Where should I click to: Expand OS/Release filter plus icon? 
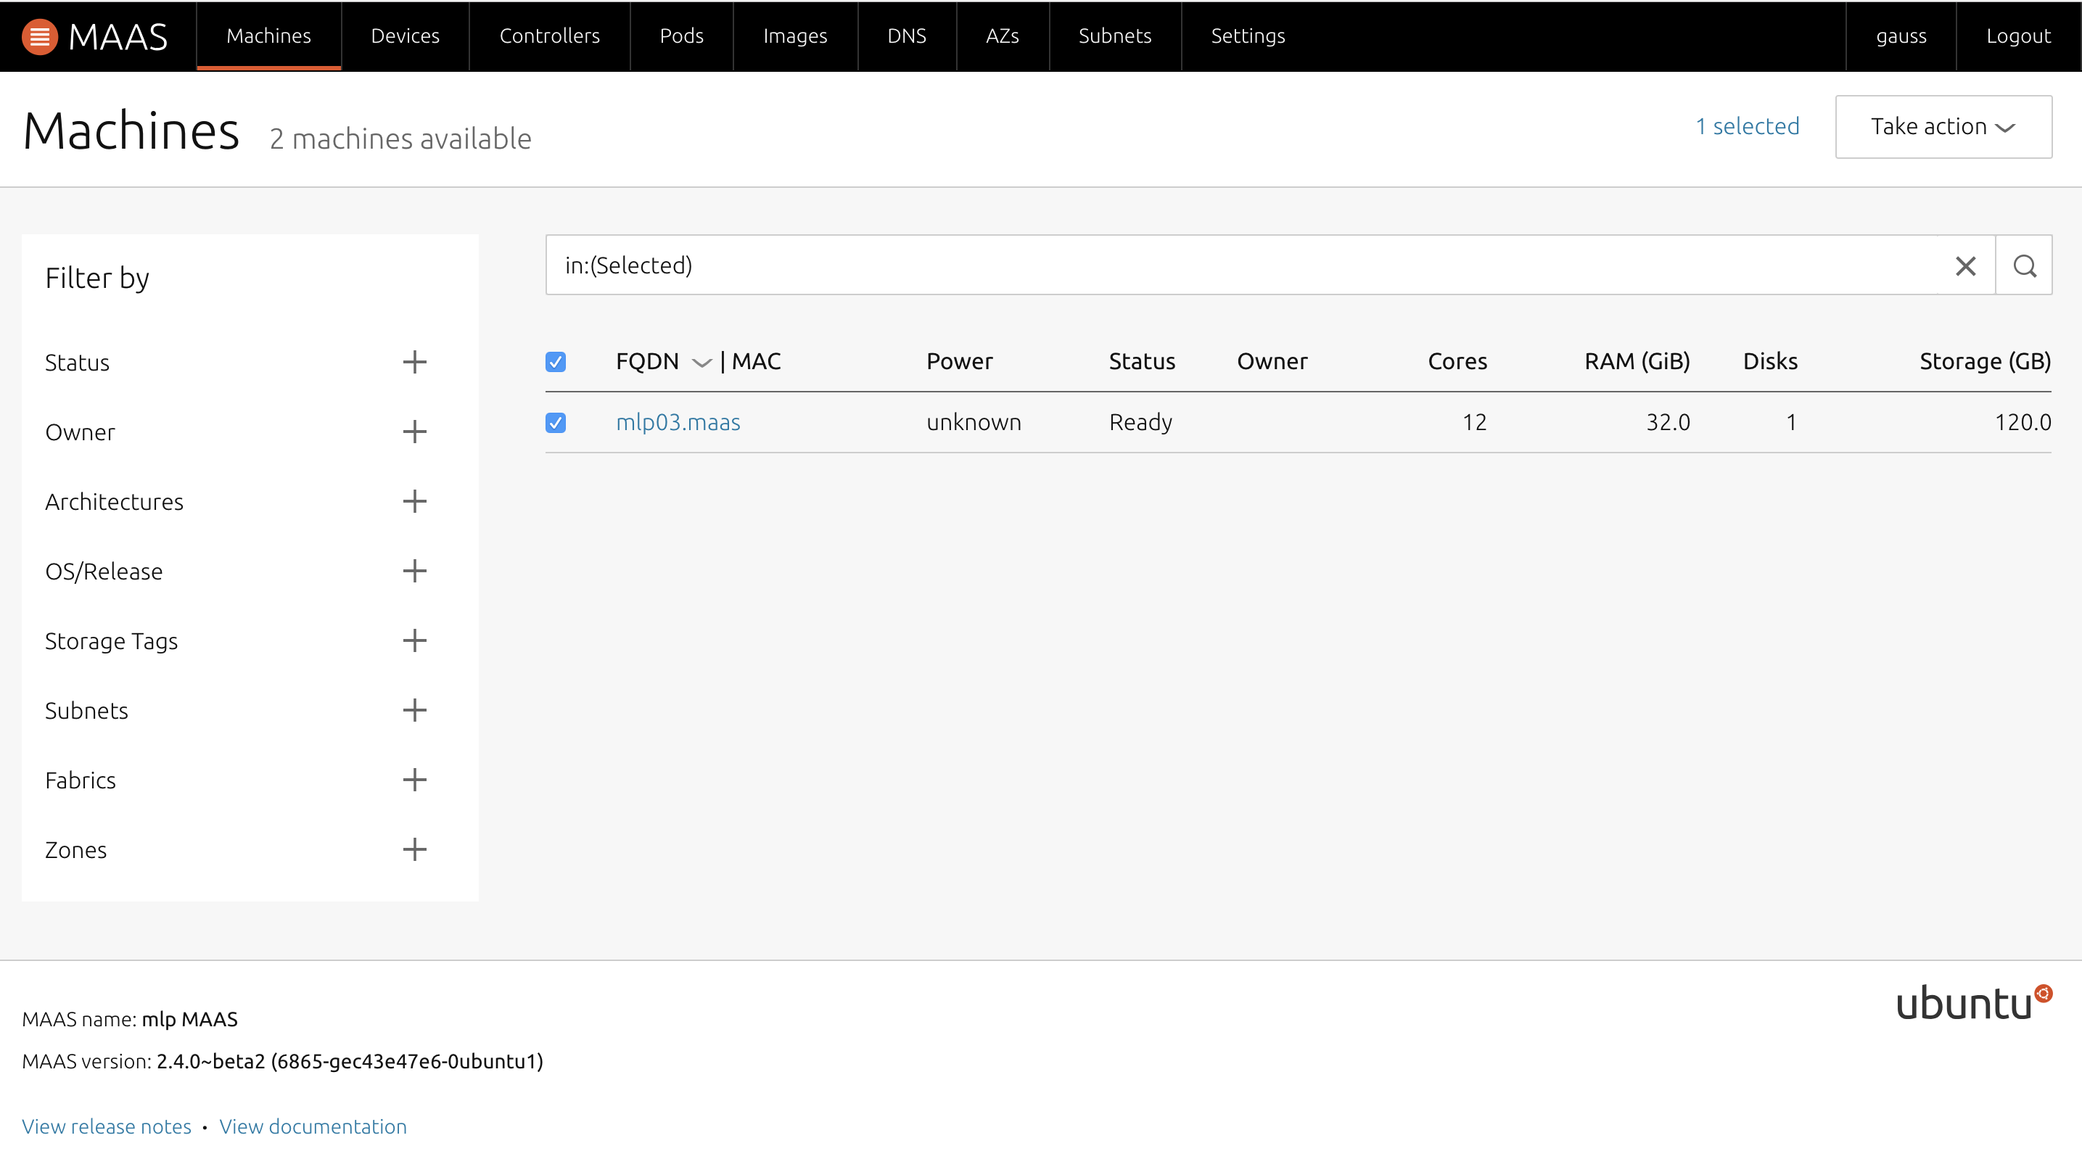415,571
